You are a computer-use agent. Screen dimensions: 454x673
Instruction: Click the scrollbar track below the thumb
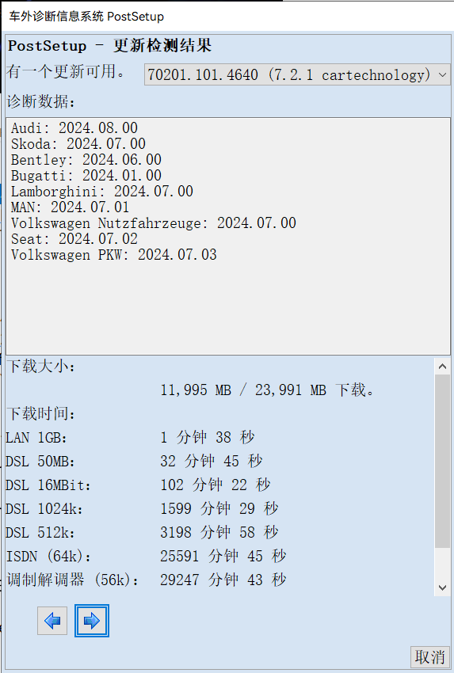(x=442, y=564)
